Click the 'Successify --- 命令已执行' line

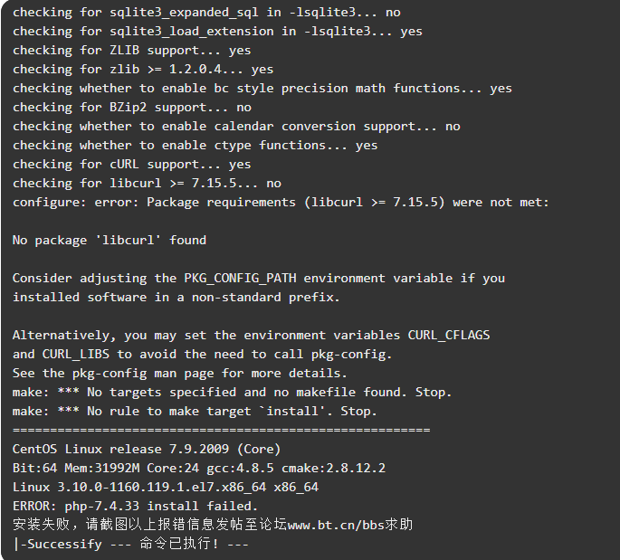click(130, 544)
